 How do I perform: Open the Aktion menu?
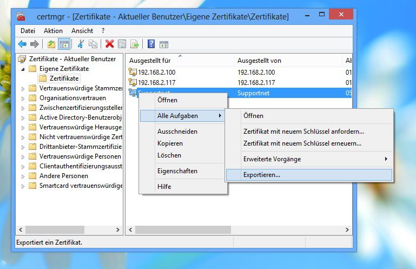coord(54,31)
